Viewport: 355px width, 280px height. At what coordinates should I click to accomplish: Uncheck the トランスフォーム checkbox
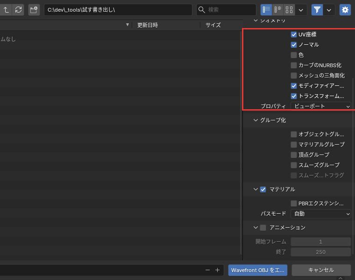pos(294,96)
